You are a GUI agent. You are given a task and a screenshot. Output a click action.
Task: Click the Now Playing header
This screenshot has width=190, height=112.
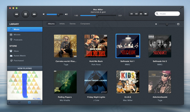tap(25, 68)
